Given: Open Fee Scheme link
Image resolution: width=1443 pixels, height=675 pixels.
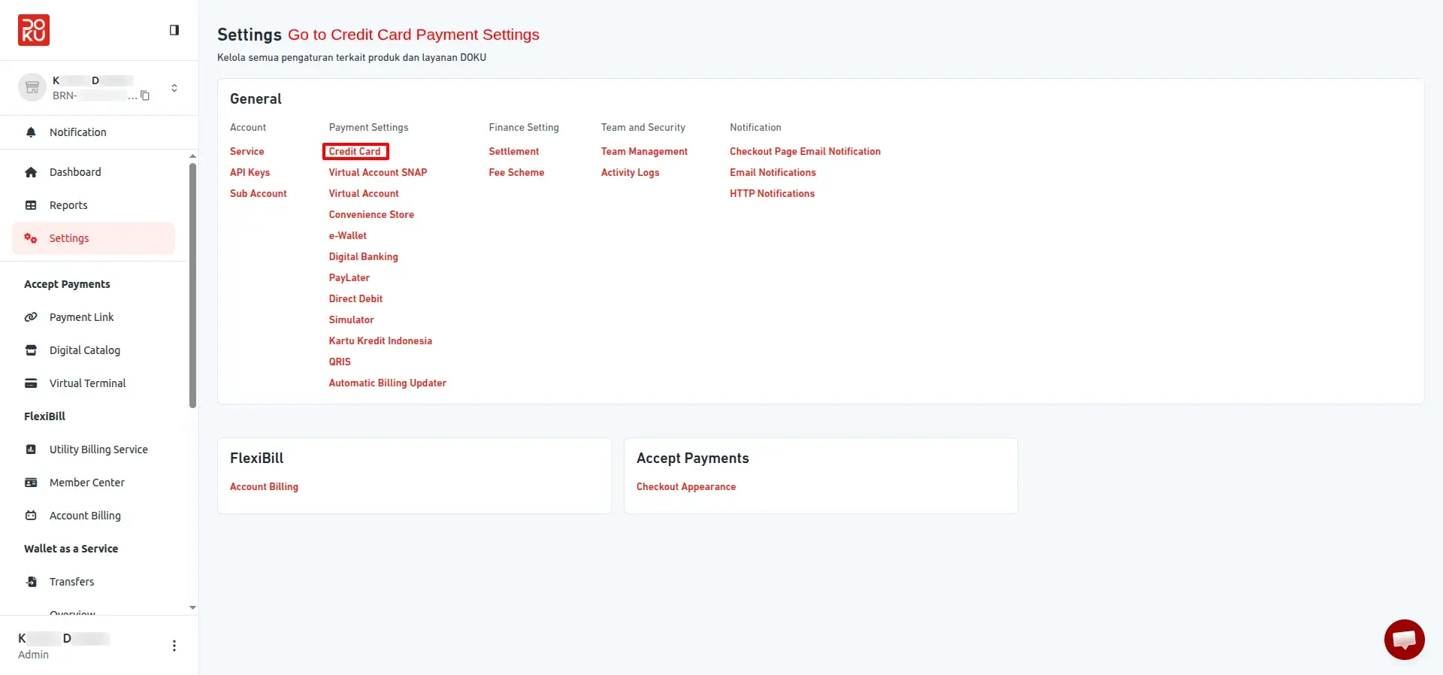Looking at the screenshot, I should pyautogui.click(x=516, y=172).
